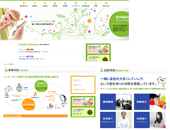Open the 役員の異動に関するお知らせ link

(x=27, y=59)
